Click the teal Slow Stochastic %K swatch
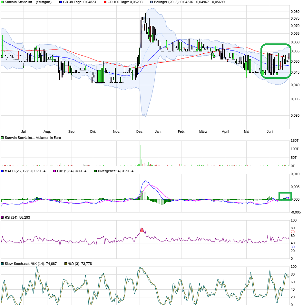The image size is (303, 308). click(x=2, y=264)
